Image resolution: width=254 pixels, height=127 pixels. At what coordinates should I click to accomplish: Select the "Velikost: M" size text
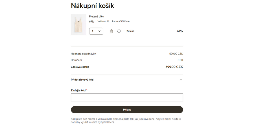(103, 21)
